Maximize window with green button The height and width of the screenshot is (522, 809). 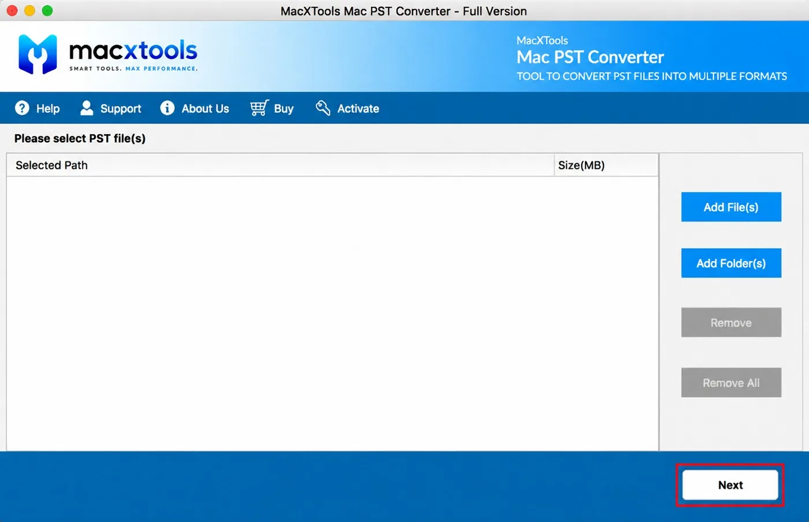tap(47, 10)
